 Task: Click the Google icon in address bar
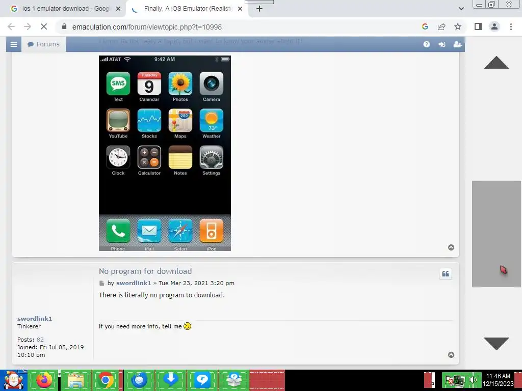425,26
